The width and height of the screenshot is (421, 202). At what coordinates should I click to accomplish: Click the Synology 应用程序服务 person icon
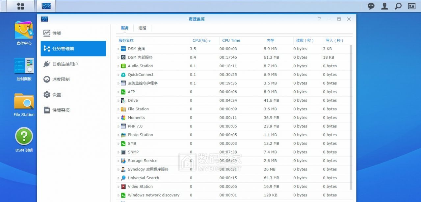(x=123, y=169)
